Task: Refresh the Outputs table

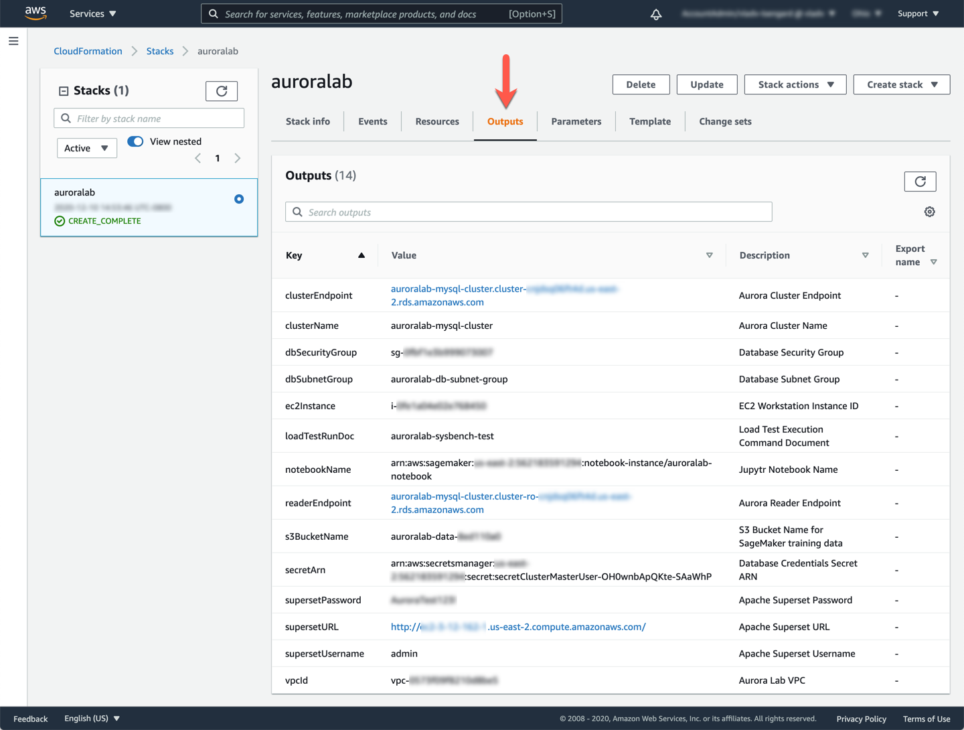Action: (920, 181)
